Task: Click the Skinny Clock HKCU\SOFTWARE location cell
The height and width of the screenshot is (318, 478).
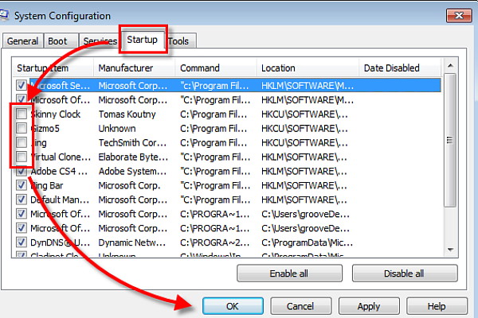Action: 304,114
